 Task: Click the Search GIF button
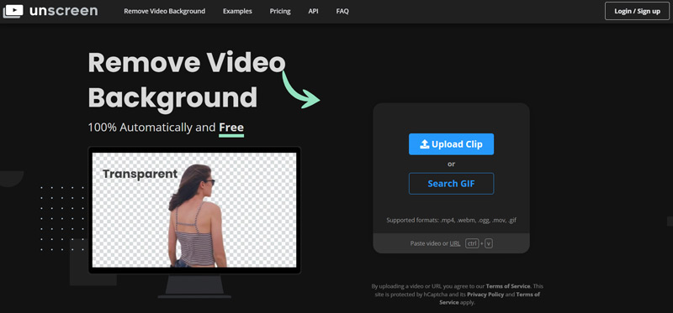pos(451,184)
